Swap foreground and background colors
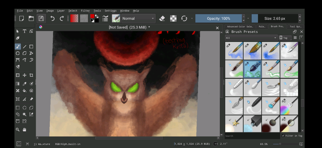The width and height of the screenshot is (322, 148). (97, 16)
